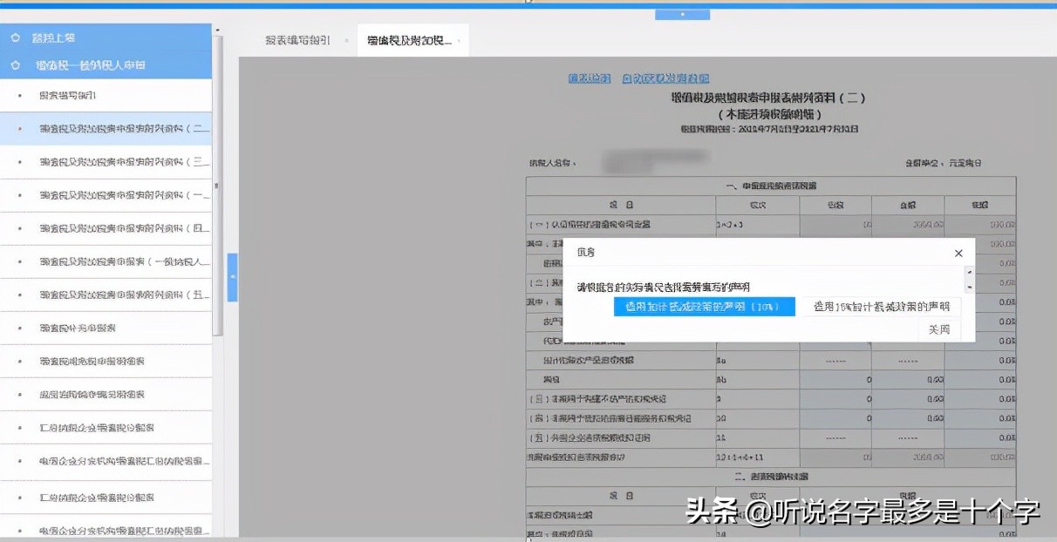Select the 适用15%加计抵减政策的声明 button
The width and height of the screenshot is (1057, 542).
(881, 307)
